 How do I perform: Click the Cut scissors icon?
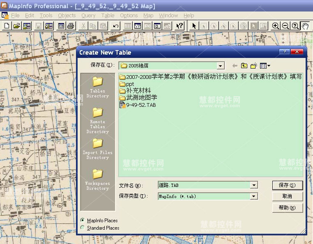[84, 26]
